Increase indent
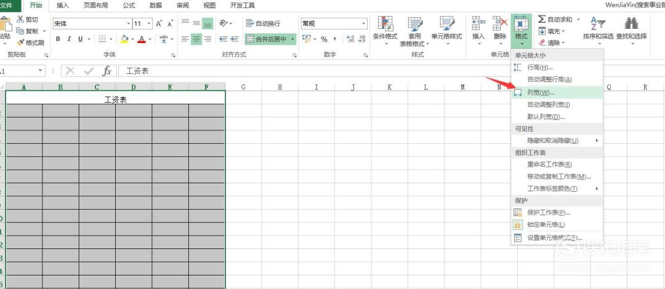 235,39
